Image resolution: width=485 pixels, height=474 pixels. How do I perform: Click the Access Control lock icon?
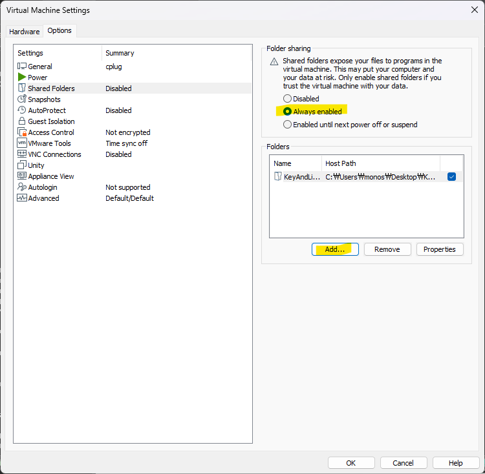[21, 132]
